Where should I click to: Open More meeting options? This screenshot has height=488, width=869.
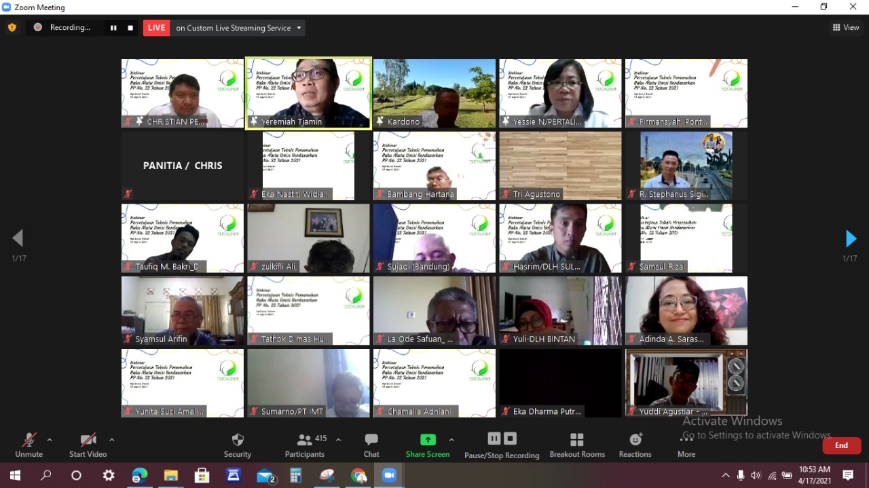click(x=686, y=445)
